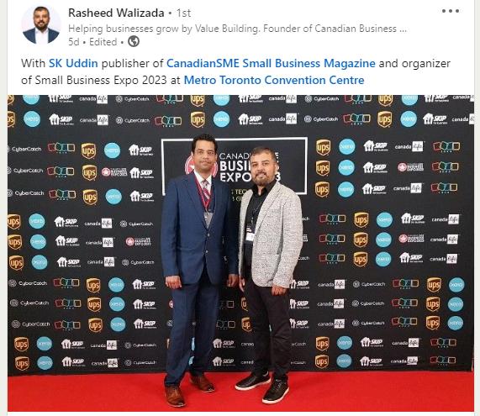Click the black sneakers in photo
The height and width of the screenshot is (416, 480).
point(262,387)
